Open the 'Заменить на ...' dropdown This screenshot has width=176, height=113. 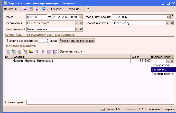point(71,52)
